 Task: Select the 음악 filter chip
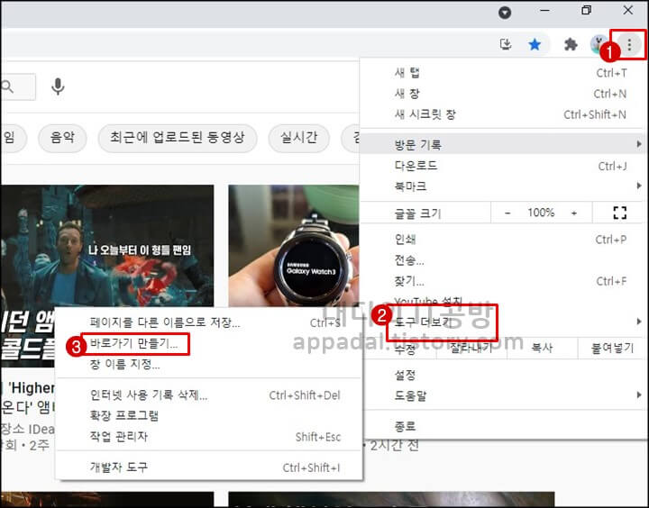pyautogui.click(x=62, y=137)
